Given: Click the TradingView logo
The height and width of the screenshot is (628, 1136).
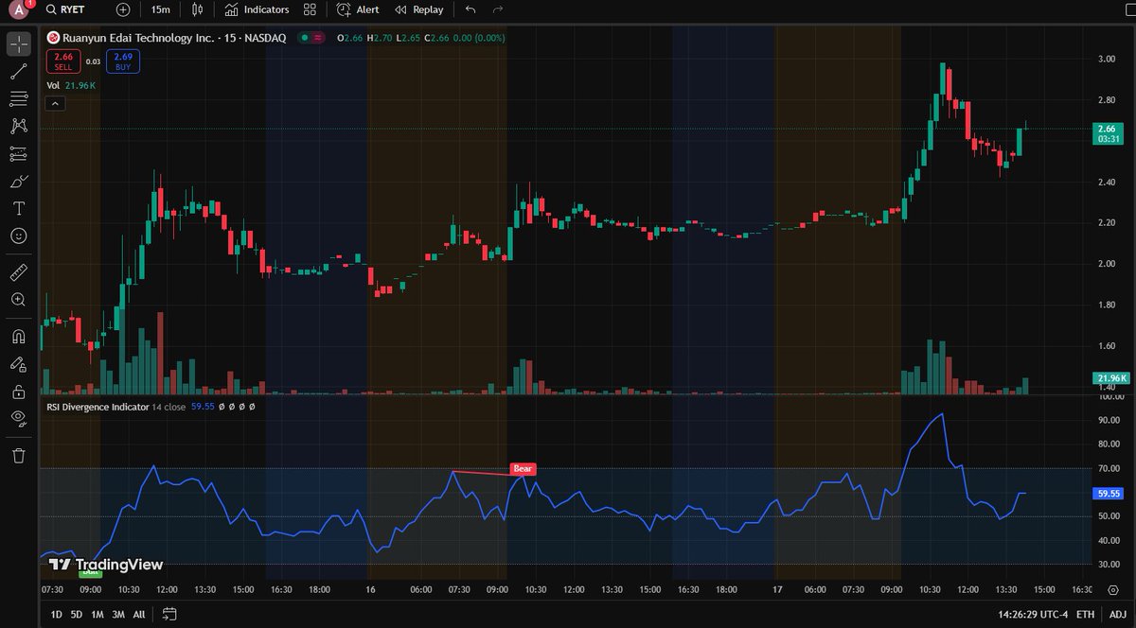Looking at the screenshot, I should [106, 565].
